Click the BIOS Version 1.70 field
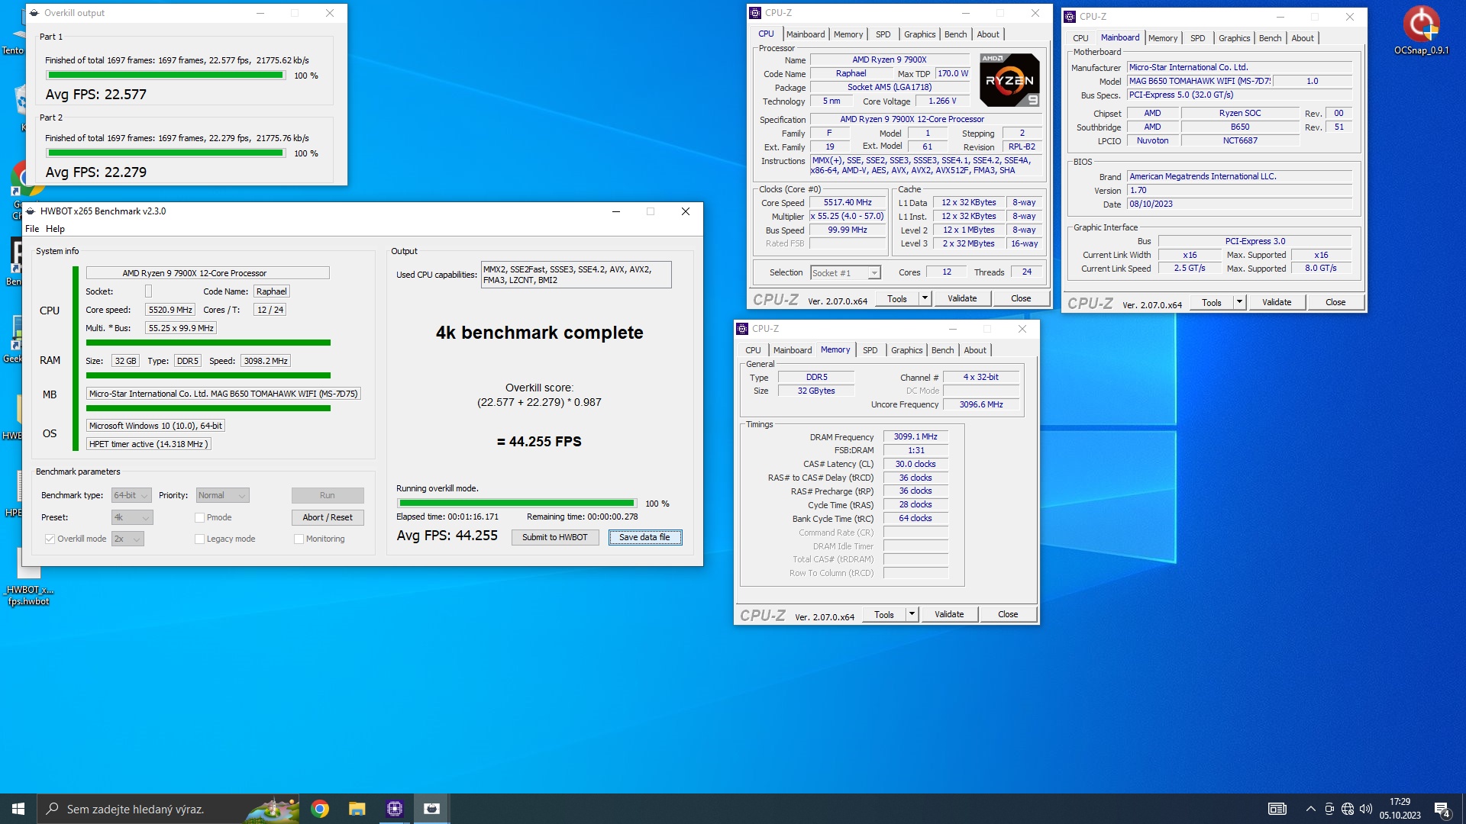This screenshot has height=824, width=1466. coord(1239,191)
